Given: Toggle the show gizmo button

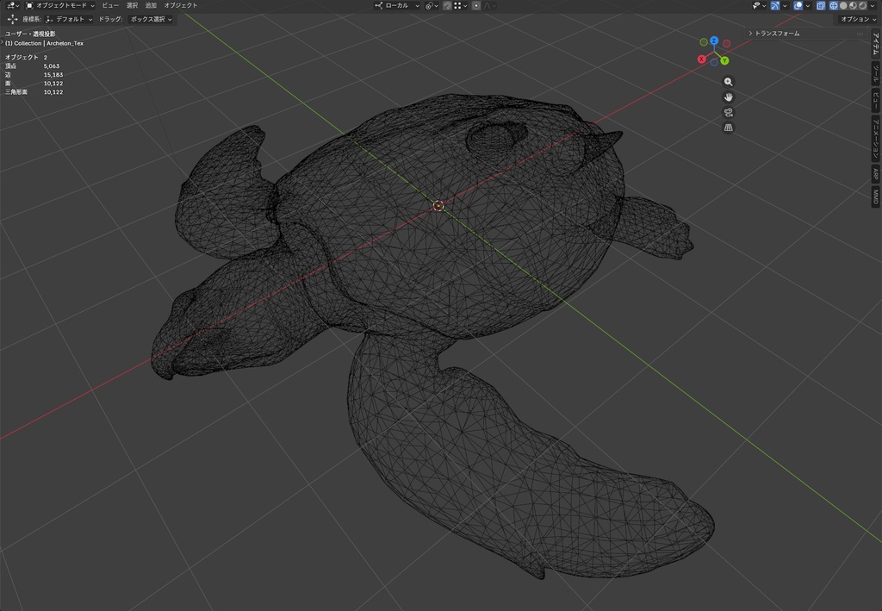Looking at the screenshot, I should click(775, 5).
